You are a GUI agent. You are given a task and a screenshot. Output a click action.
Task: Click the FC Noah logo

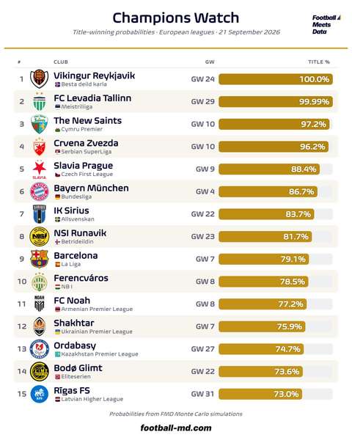coord(40,304)
